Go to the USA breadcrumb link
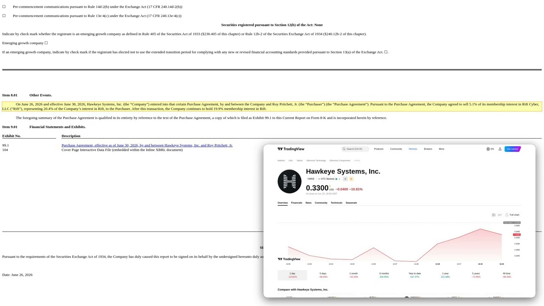 [x=291, y=161]
